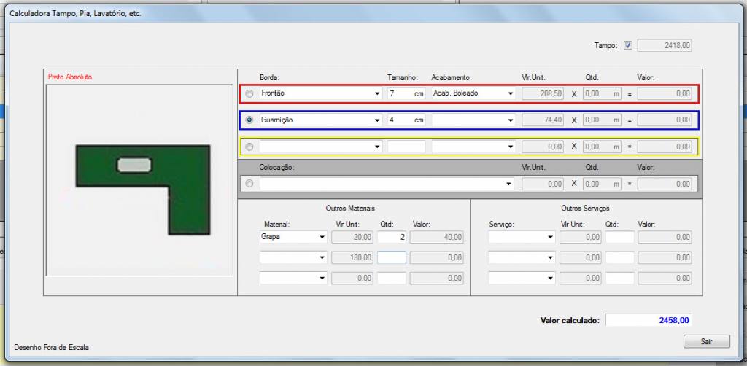Screen dimensions: 747x366
Task: Click the Tamanho field with value 4
Action: click(x=406, y=120)
